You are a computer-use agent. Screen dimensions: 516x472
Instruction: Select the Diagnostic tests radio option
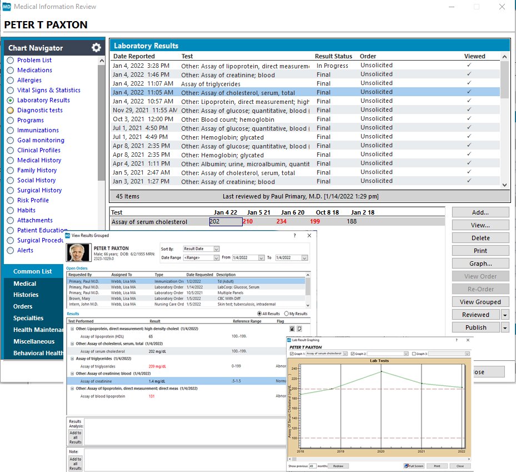(11, 110)
